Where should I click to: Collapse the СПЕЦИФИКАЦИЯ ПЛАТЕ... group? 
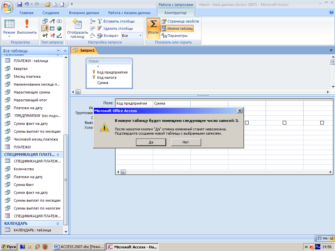pyautogui.click(x=58, y=155)
